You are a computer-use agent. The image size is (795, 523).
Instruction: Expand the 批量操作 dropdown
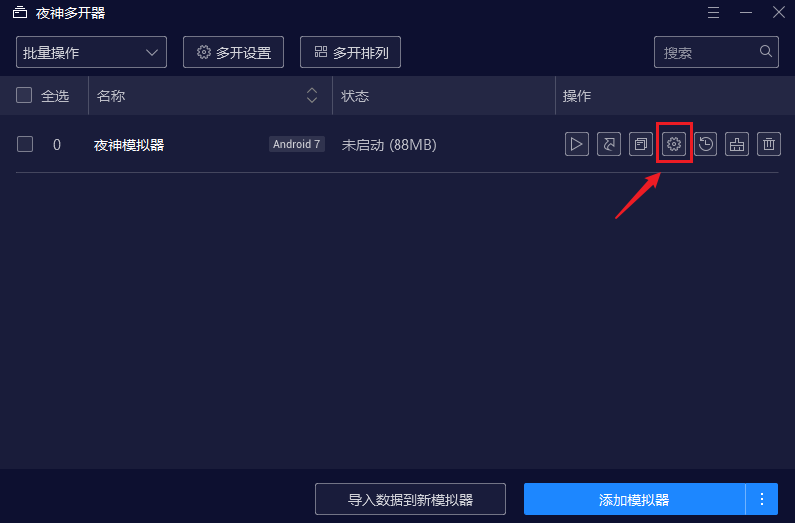click(91, 52)
